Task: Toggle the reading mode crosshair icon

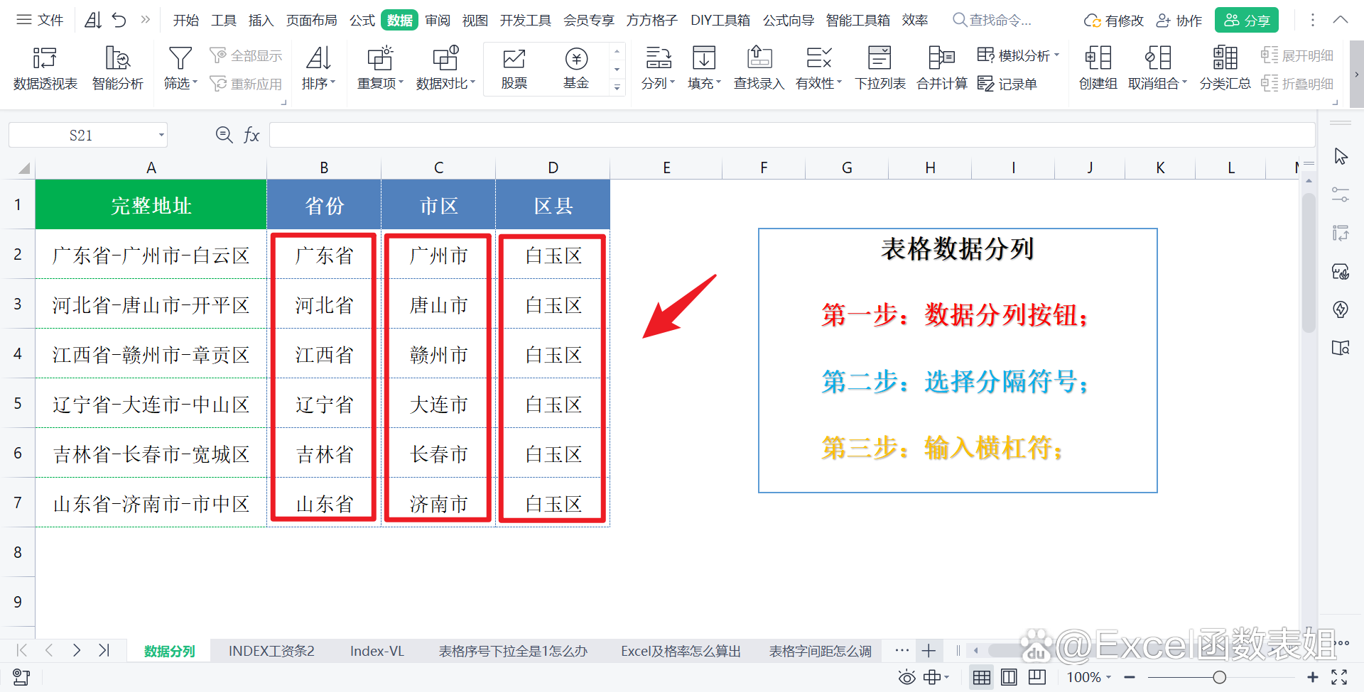Action: (x=932, y=677)
